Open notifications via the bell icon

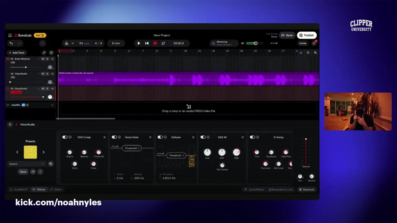(x=314, y=43)
